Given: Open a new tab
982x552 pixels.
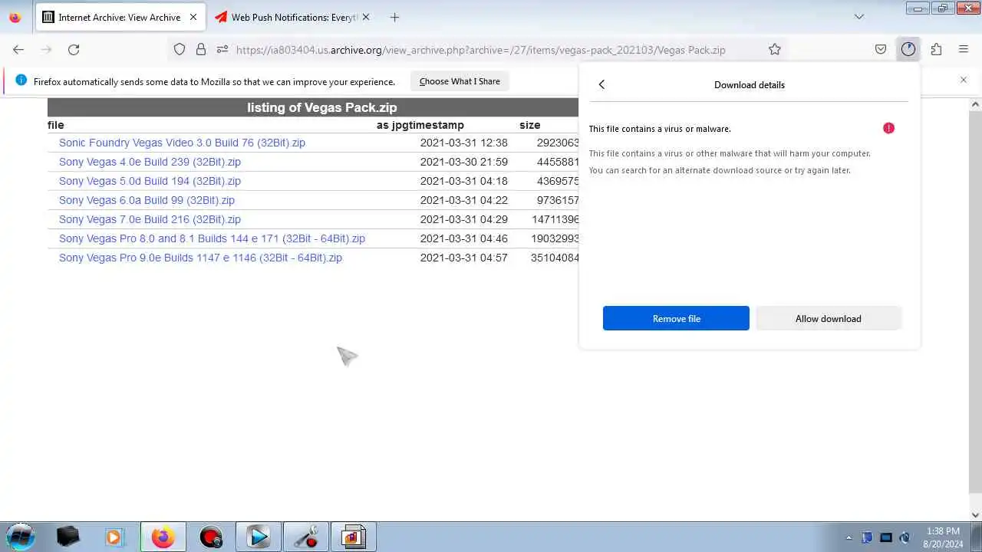Looking at the screenshot, I should [394, 17].
